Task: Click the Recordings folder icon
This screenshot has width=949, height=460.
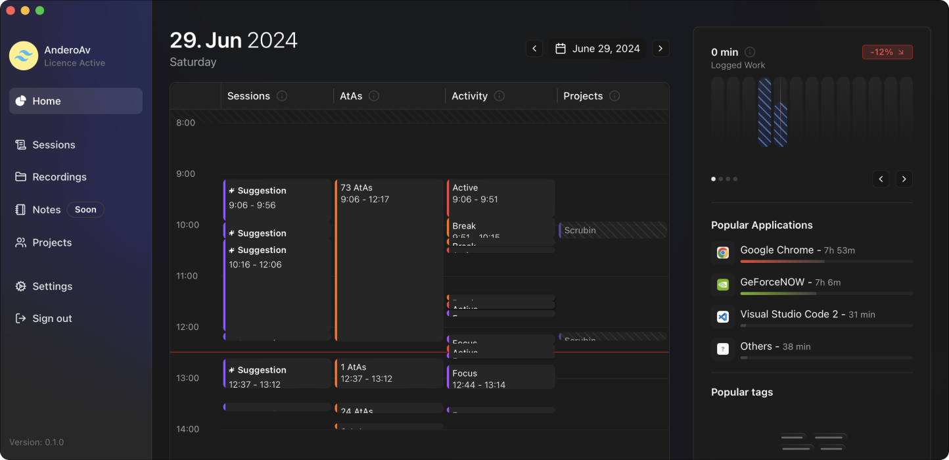Action: pos(21,177)
